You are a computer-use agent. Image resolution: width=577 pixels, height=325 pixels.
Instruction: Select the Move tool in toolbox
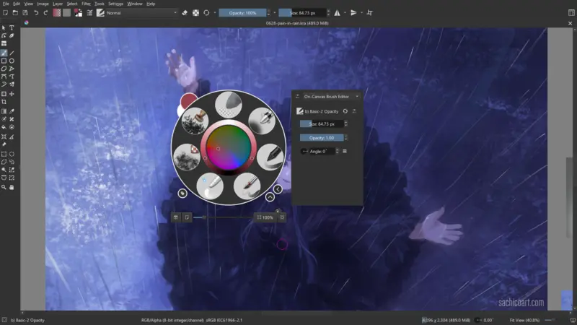[12, 94]
